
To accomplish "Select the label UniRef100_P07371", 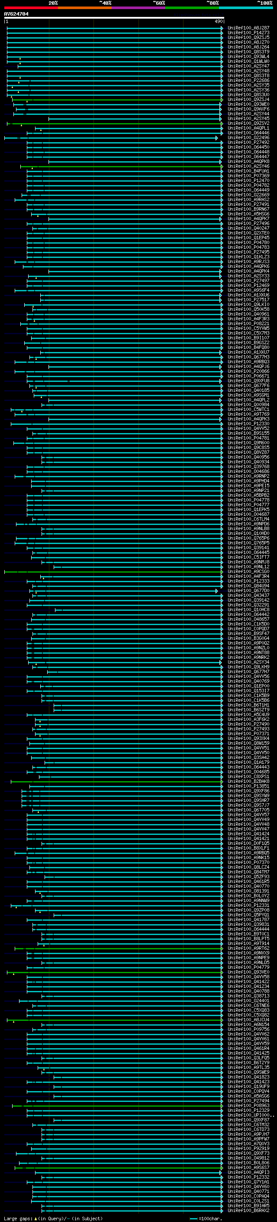I will (x=248, y=733).
